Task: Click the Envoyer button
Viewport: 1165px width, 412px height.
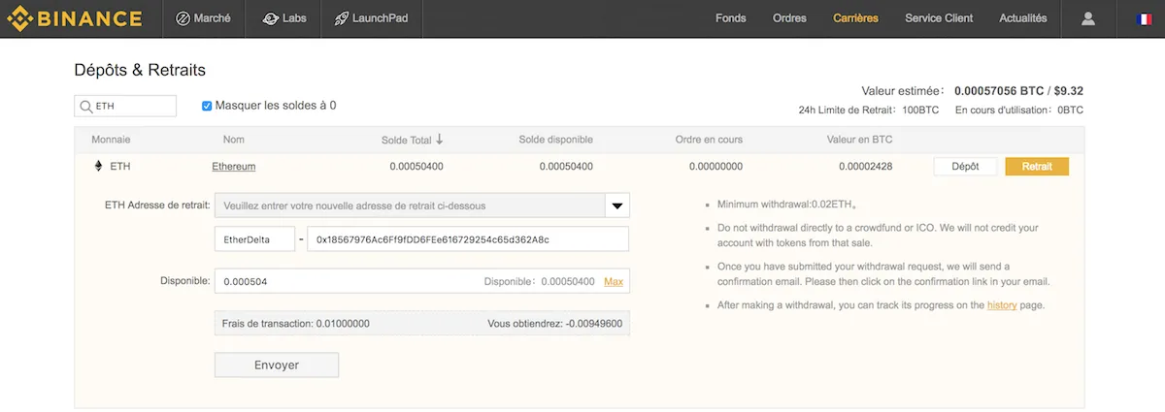Action: [x=277, y=365]
